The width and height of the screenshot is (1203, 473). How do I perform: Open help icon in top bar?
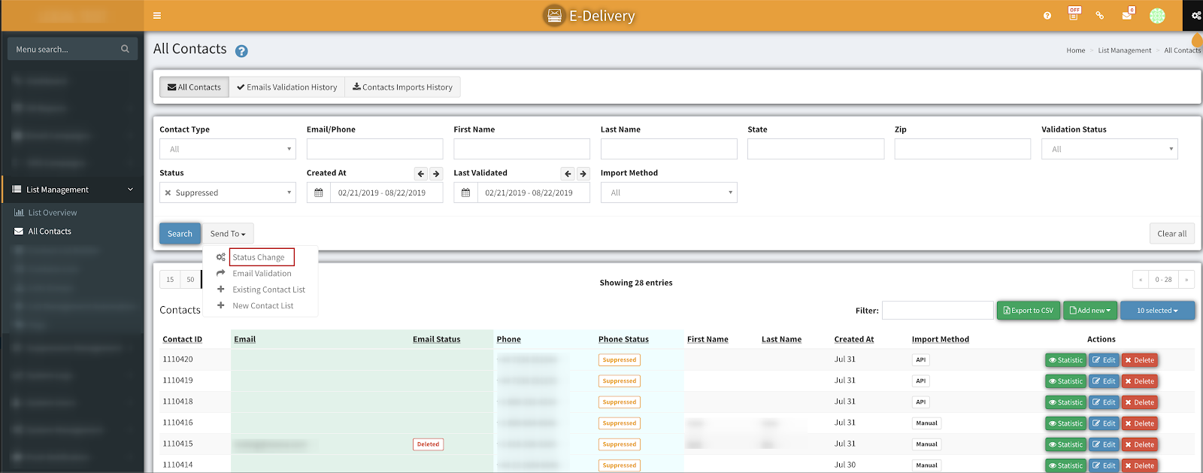pyautogui.click(x=1047, y=15)
